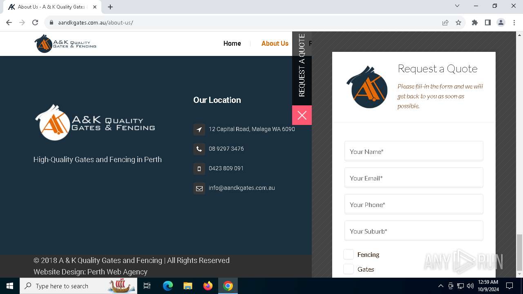The width and height of the screenshot is (523, 294).
Task: Click the page vertical scrollbar thumb
Action: [519, 252]
